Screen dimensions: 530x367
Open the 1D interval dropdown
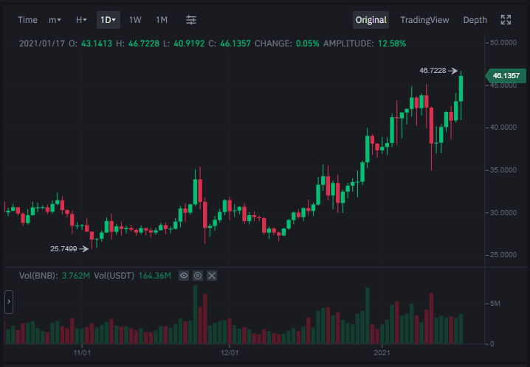point(109,20)
